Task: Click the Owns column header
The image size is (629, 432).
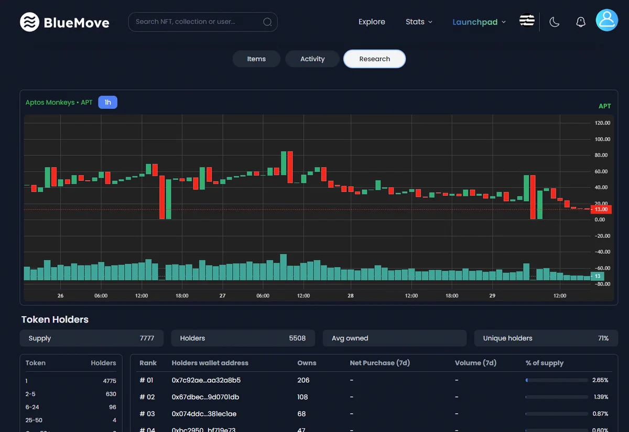Action: [x=307, y=363]
